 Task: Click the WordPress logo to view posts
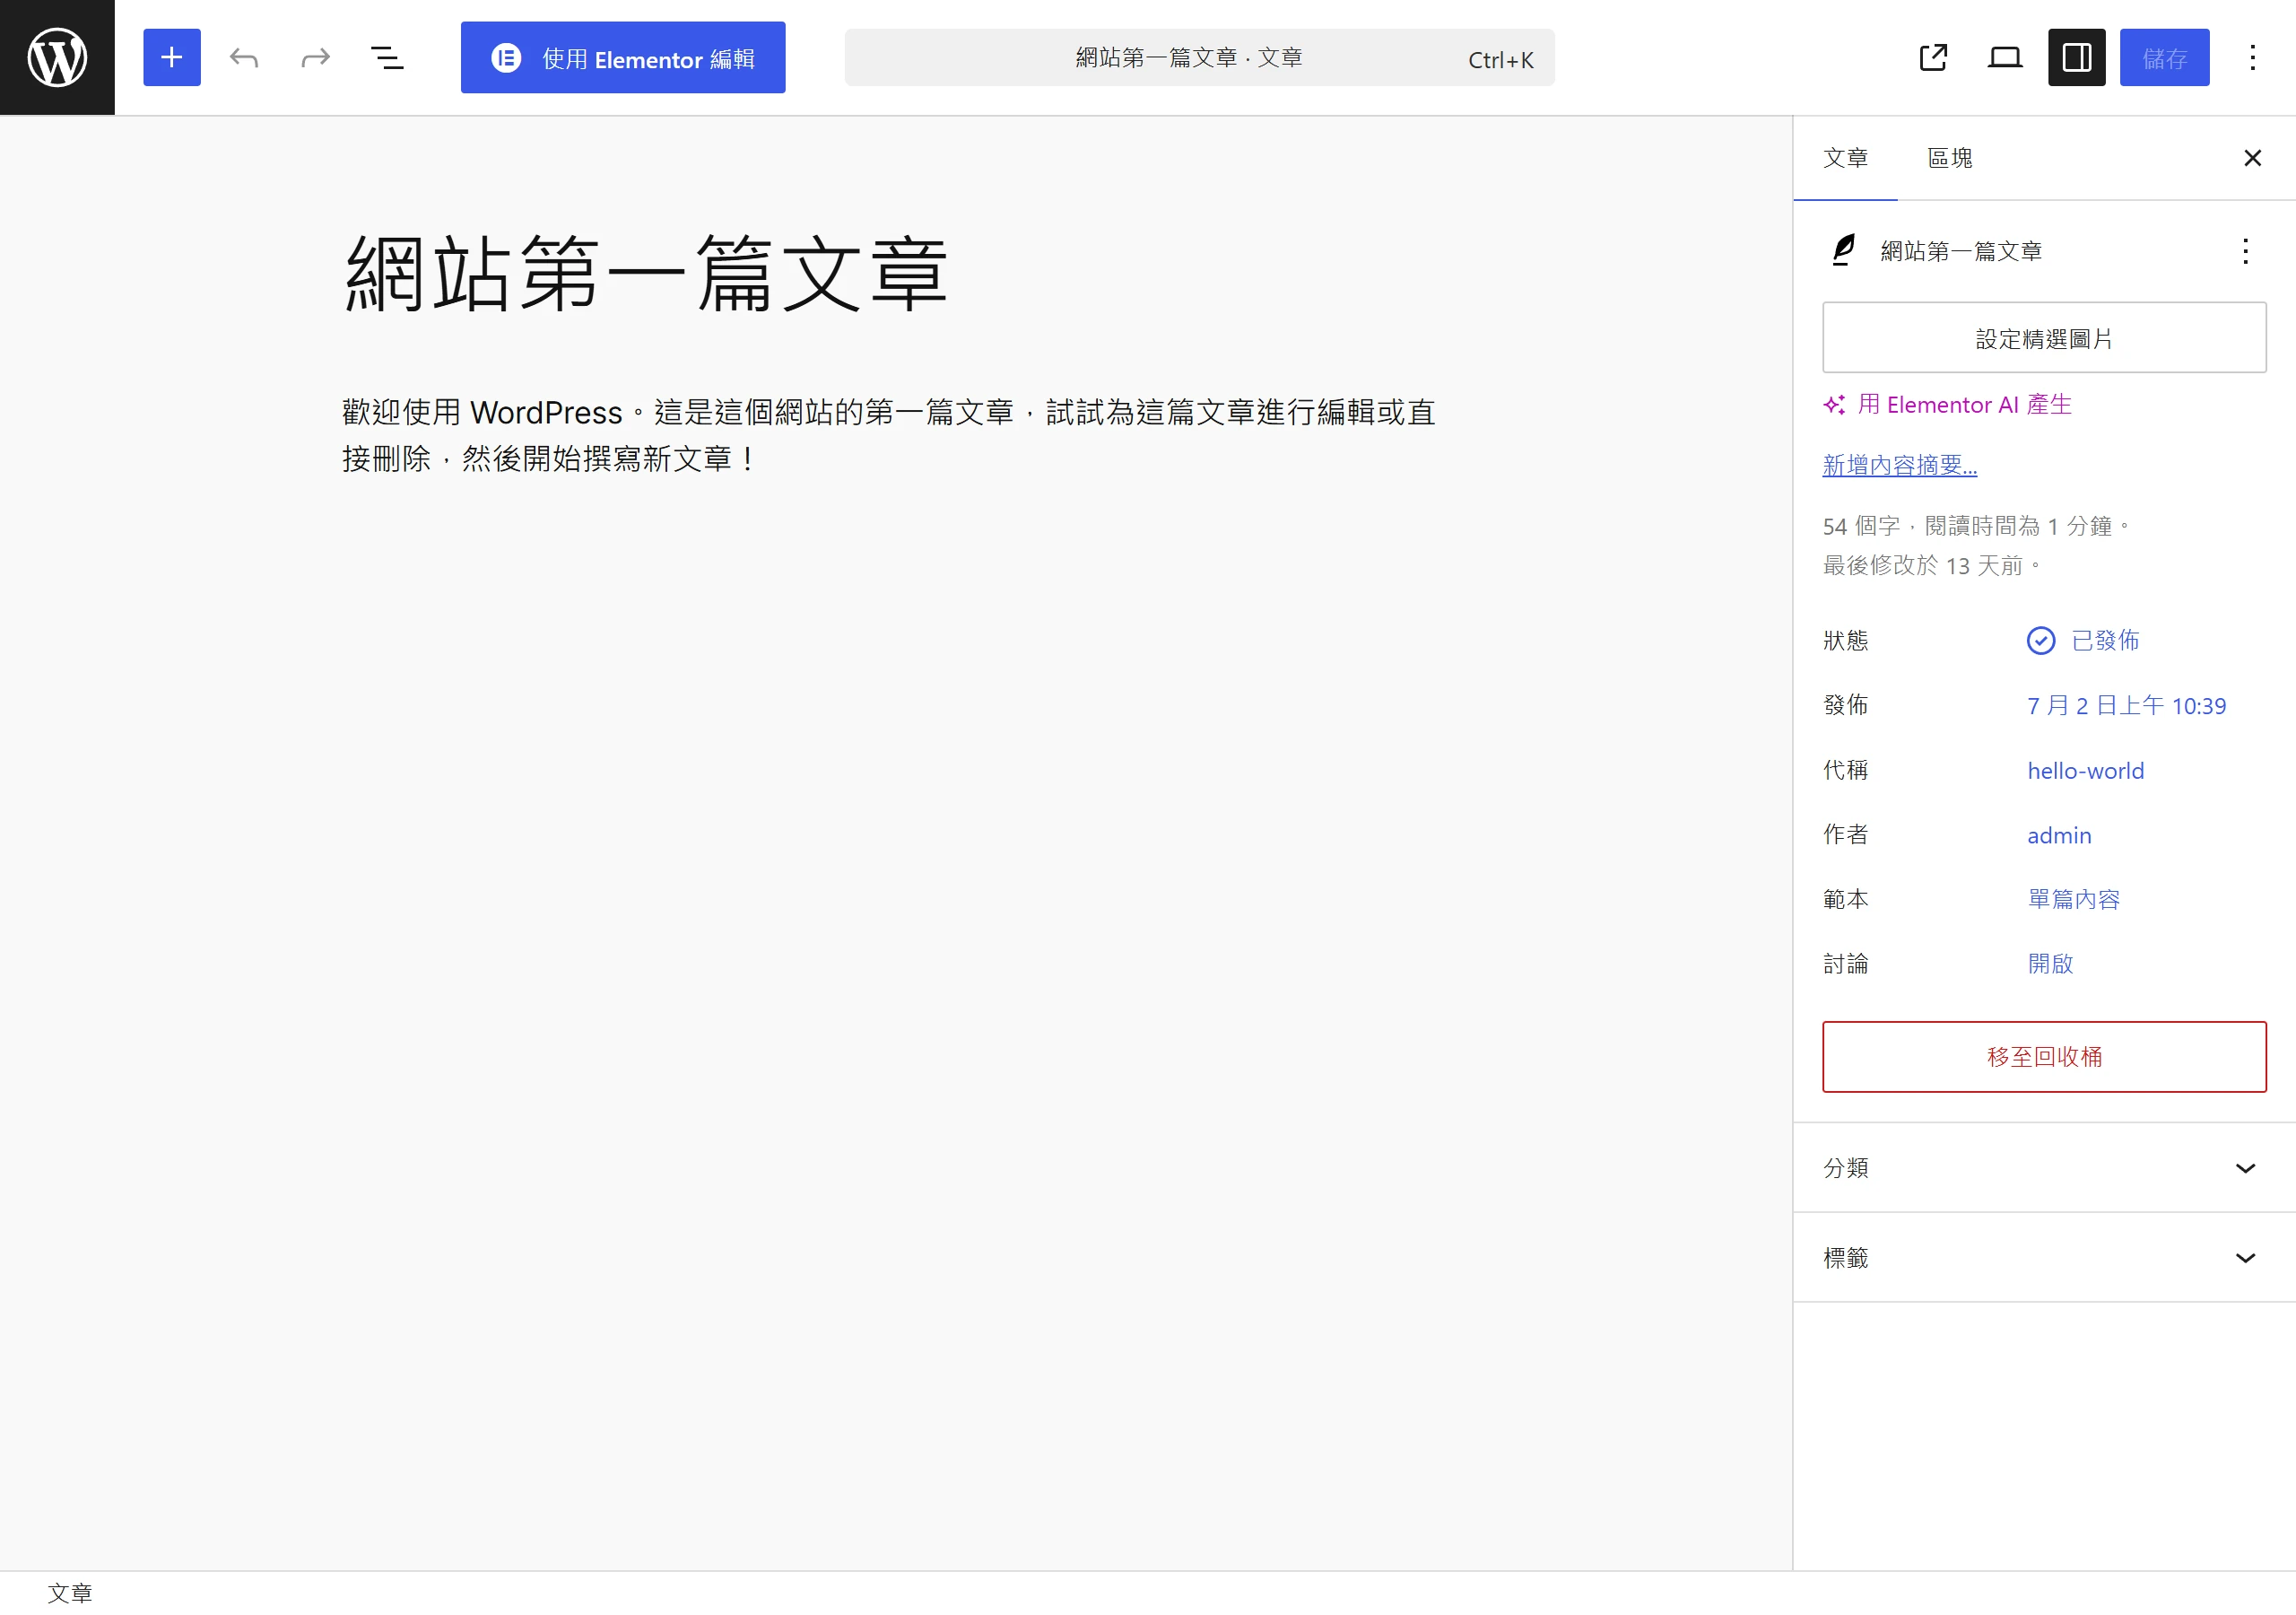click(57, 57)
